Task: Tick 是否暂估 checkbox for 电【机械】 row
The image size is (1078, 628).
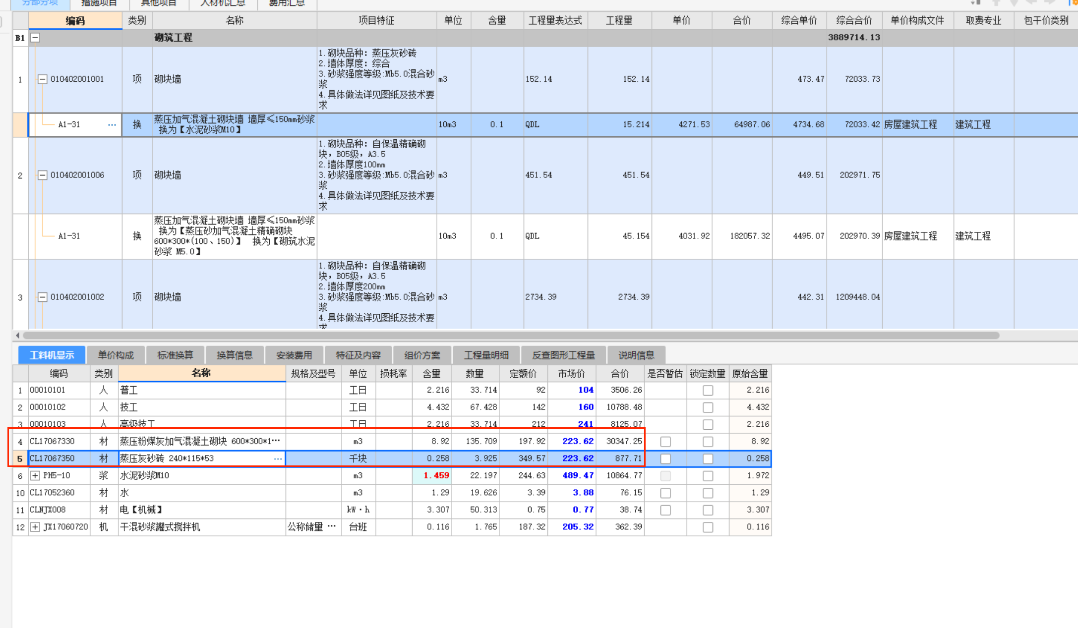Action: [x=665, y=510]
